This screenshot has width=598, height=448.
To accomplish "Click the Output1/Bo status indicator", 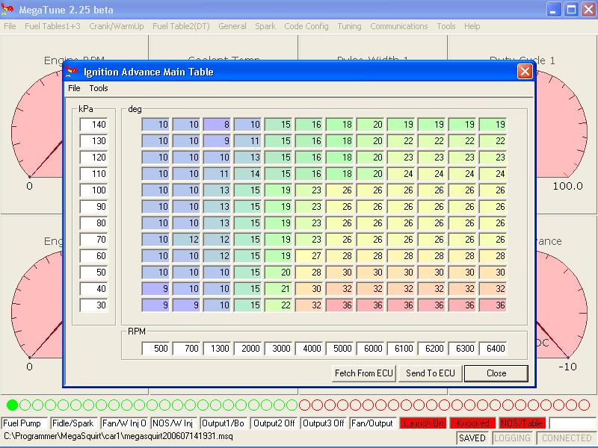I will [x=224, y=423].
